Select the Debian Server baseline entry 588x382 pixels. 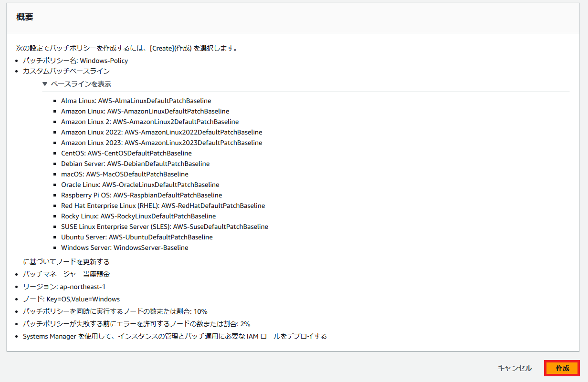tap(135, 164)
